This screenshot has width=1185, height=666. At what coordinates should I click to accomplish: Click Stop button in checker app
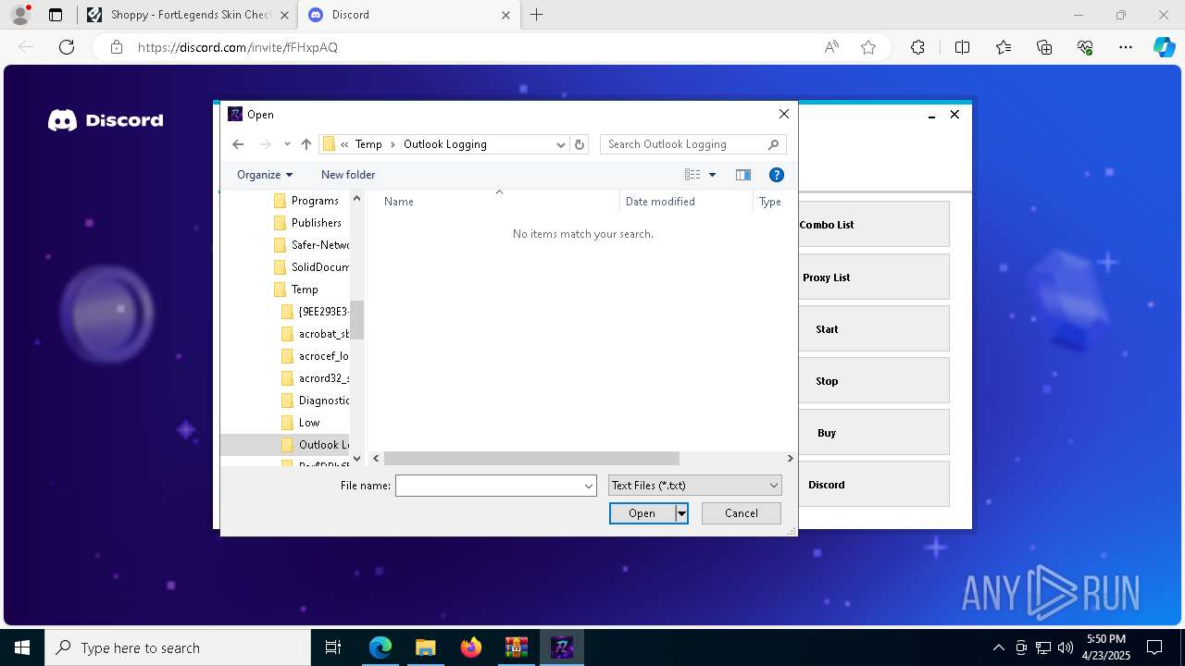(874, 381)
